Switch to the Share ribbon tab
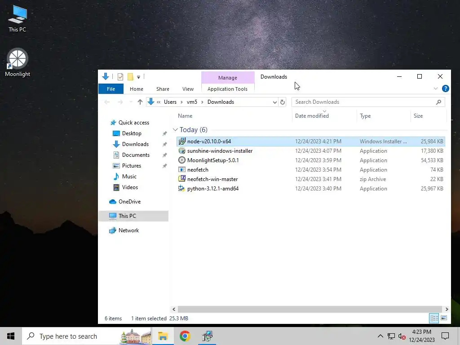The width and height of the screenshot is (460, 345). tap(163, 89)
